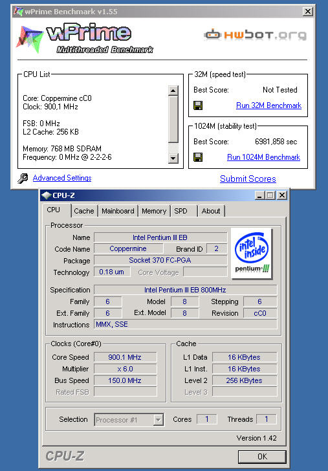
Task: Switch to the Cache tab in CPU-Z
Action: point(84,211)
